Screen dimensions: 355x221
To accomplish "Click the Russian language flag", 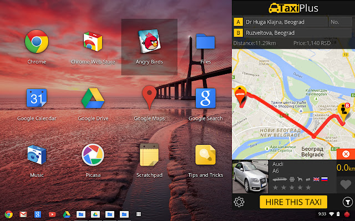I will click(324, 179).
